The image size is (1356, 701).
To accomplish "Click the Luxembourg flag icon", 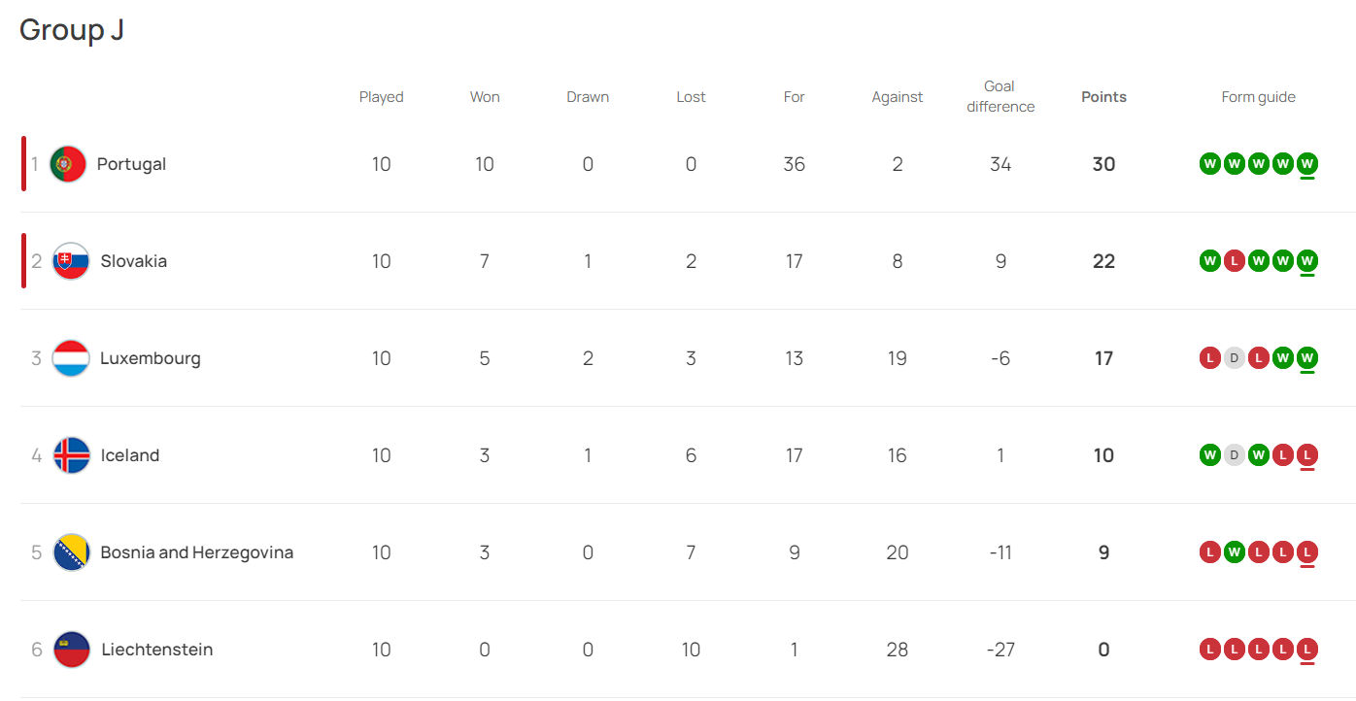I will (x=71, y=358).
